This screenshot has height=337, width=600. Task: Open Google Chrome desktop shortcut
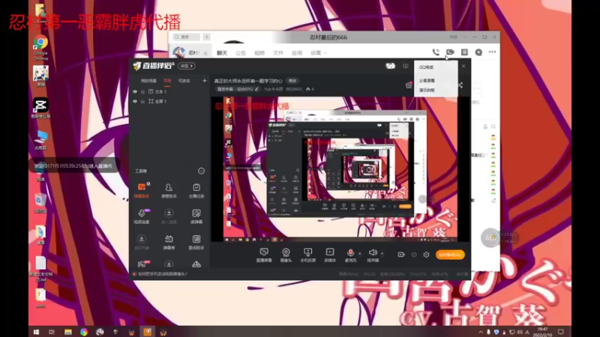tap(40, 48)
